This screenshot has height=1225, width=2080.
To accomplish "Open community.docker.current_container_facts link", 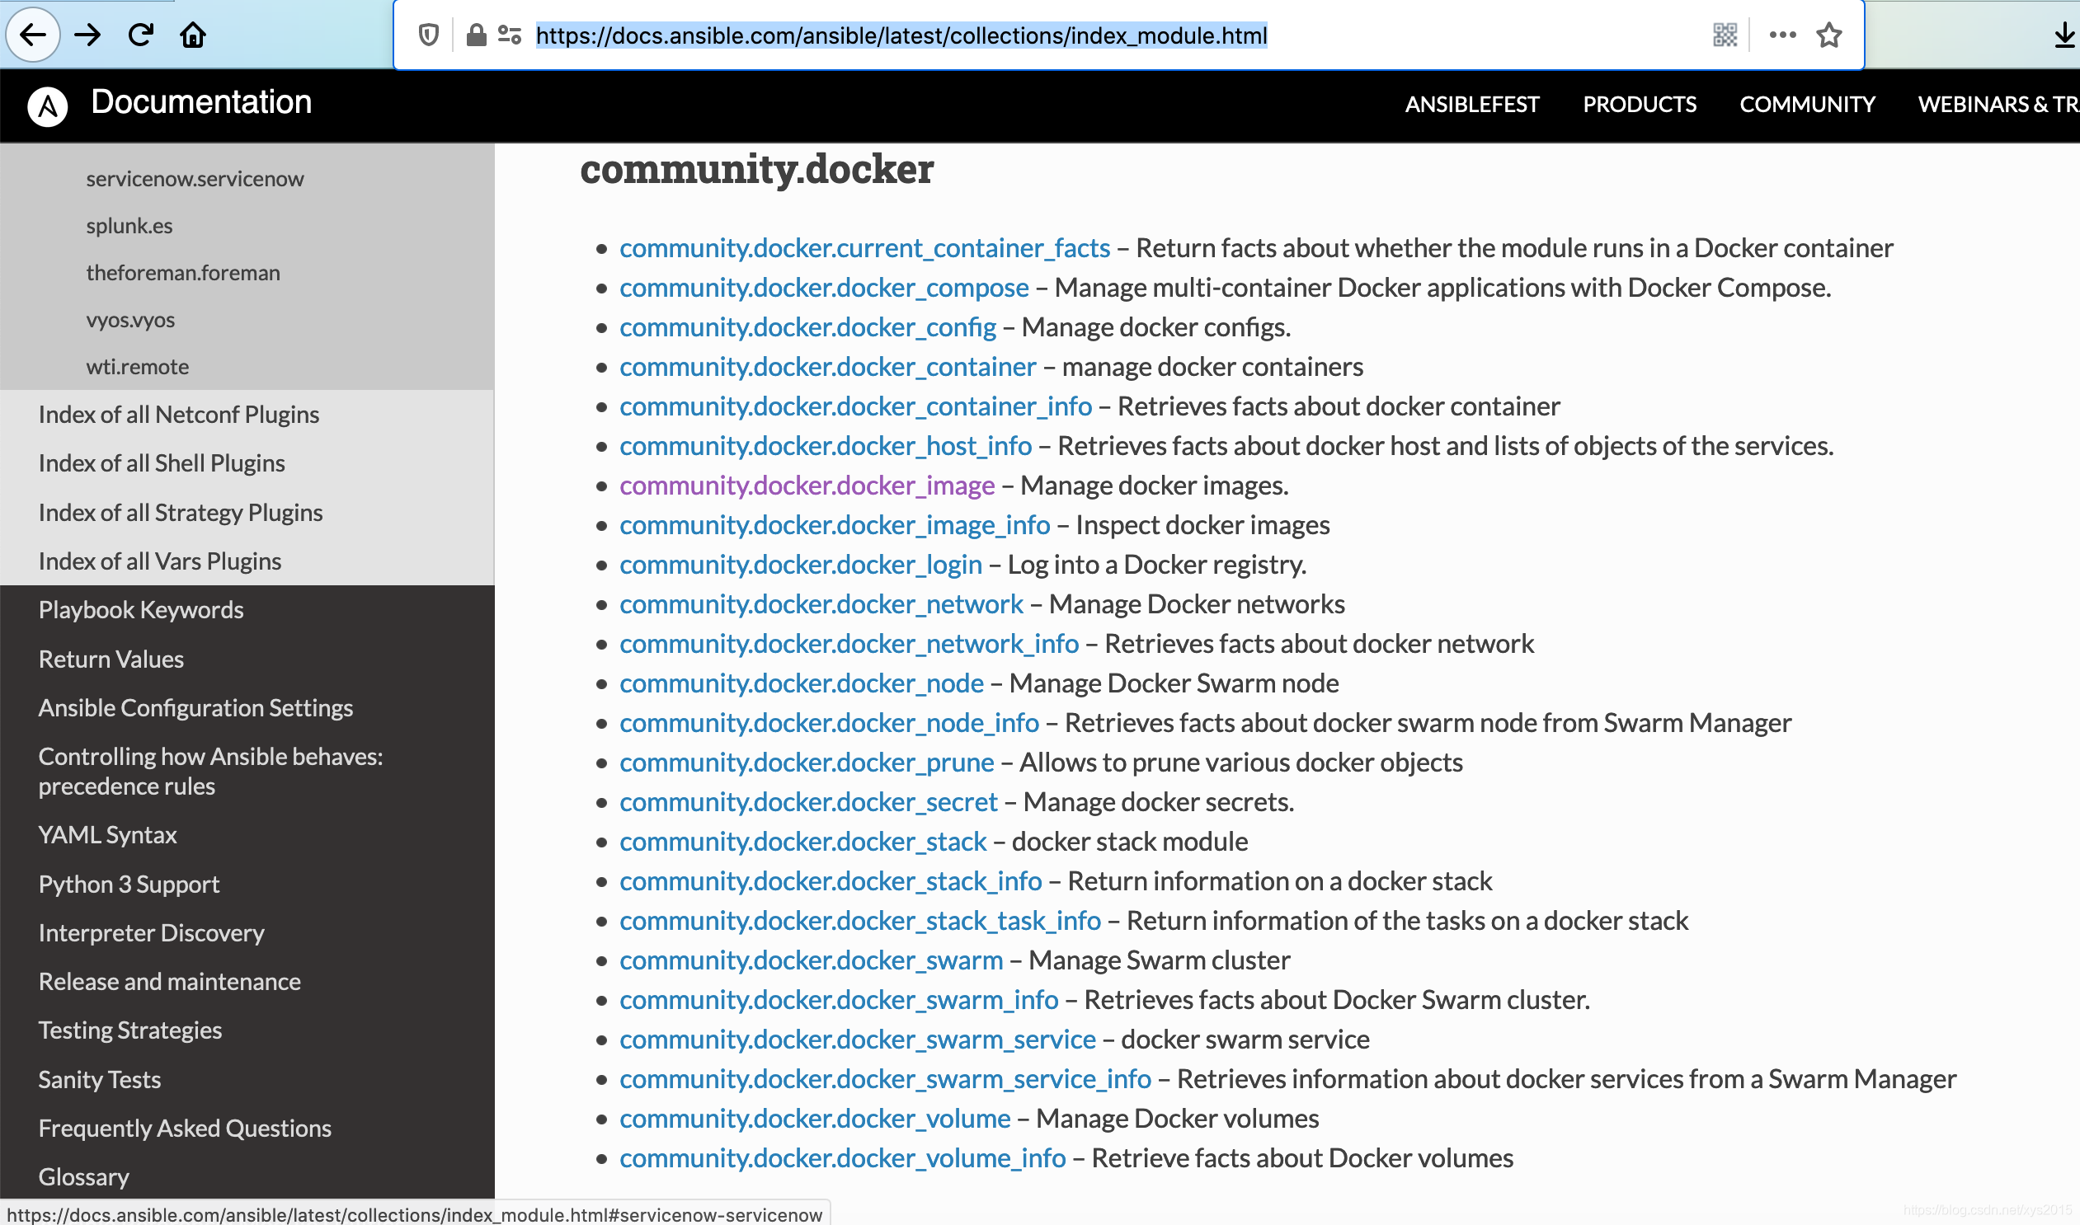I will (865, 248).
